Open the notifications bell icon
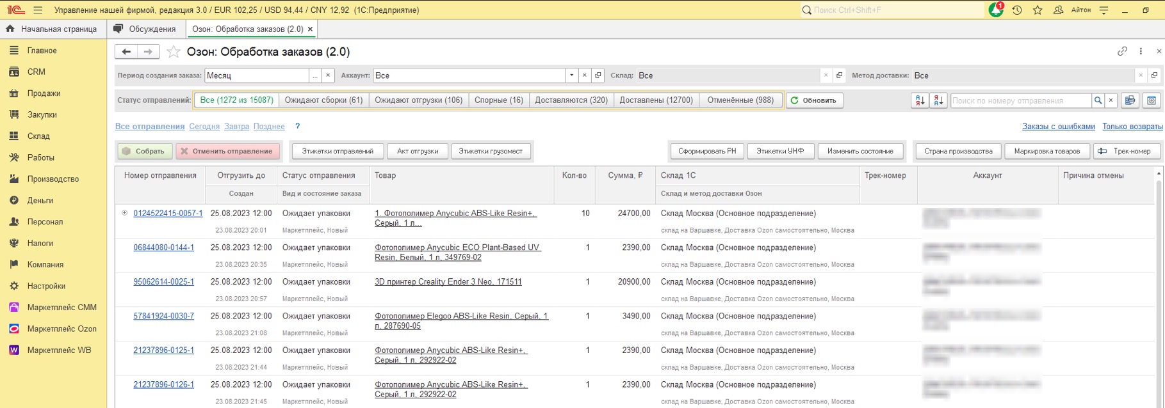The height and width of the screenshot is (408, 1165). coord(996,10)
